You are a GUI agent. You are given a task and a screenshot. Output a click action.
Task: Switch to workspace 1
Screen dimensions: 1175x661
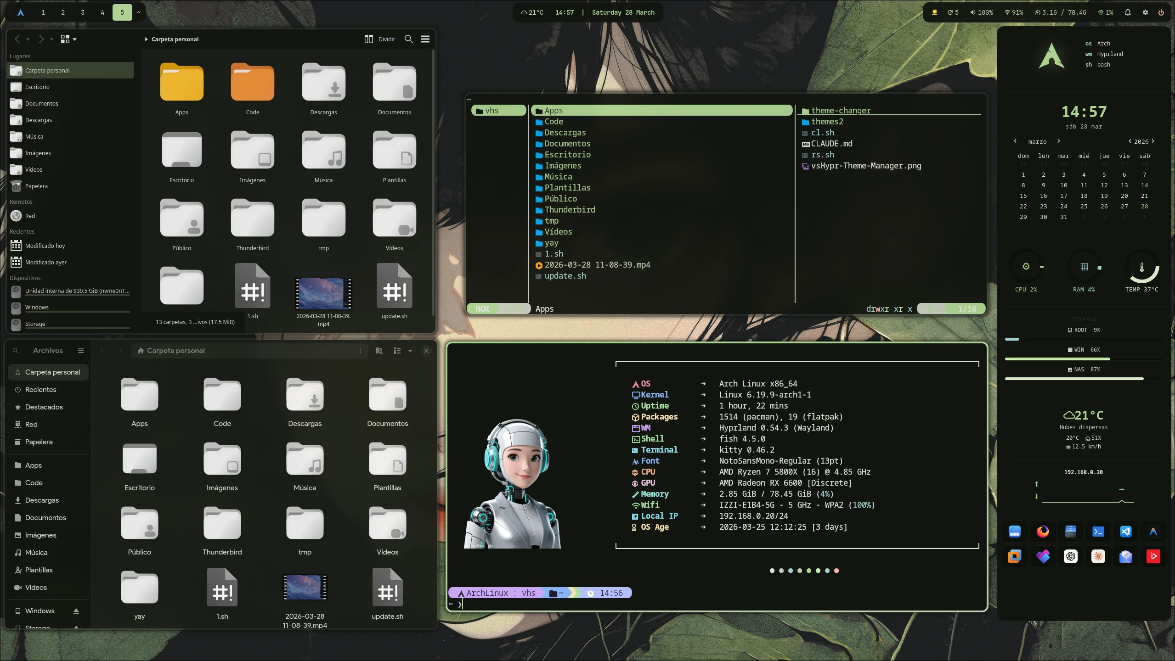click(x=43, y=12)
